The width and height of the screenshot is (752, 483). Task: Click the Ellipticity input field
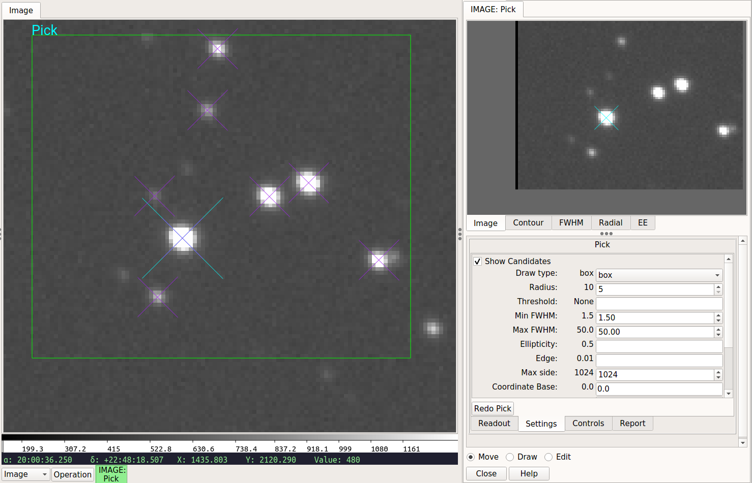(x=659, y=346)
